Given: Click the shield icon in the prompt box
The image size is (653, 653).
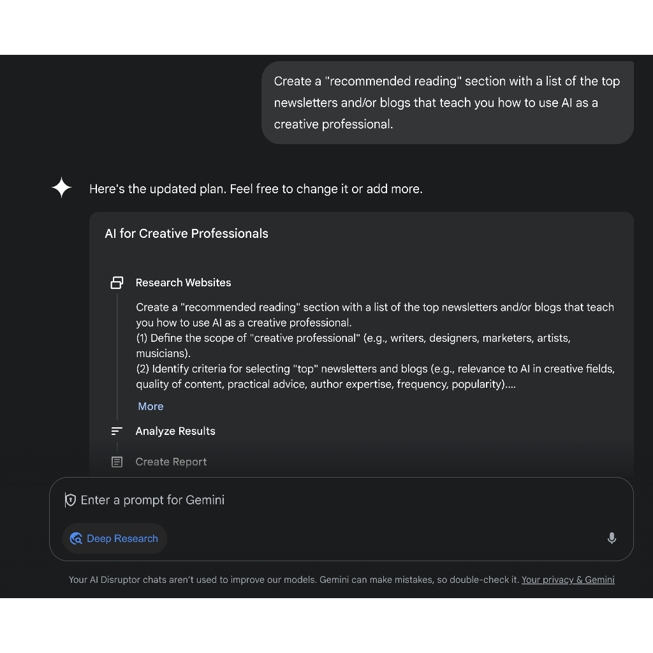Looking at the screenshot, I should click(x=70, y=500).
